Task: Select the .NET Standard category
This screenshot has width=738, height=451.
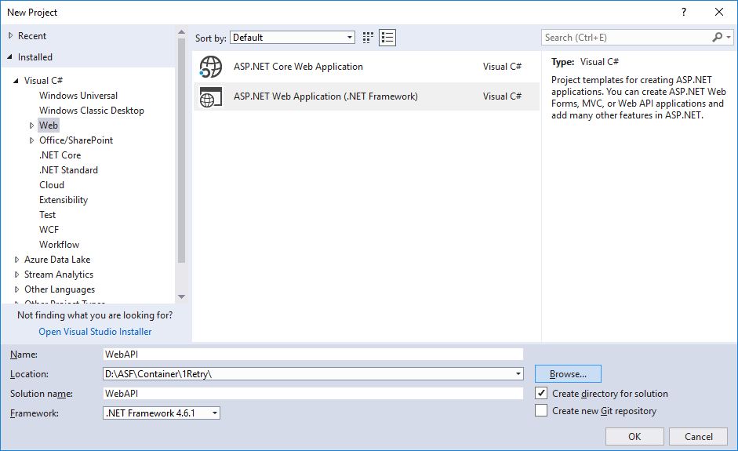Action: [68, 170]
